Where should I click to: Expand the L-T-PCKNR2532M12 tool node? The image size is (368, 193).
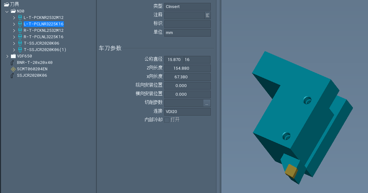(x=14, y=18)
